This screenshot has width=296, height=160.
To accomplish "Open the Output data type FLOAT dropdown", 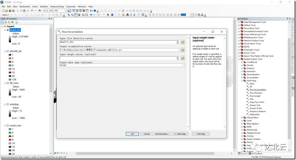I will pos(183,65).
